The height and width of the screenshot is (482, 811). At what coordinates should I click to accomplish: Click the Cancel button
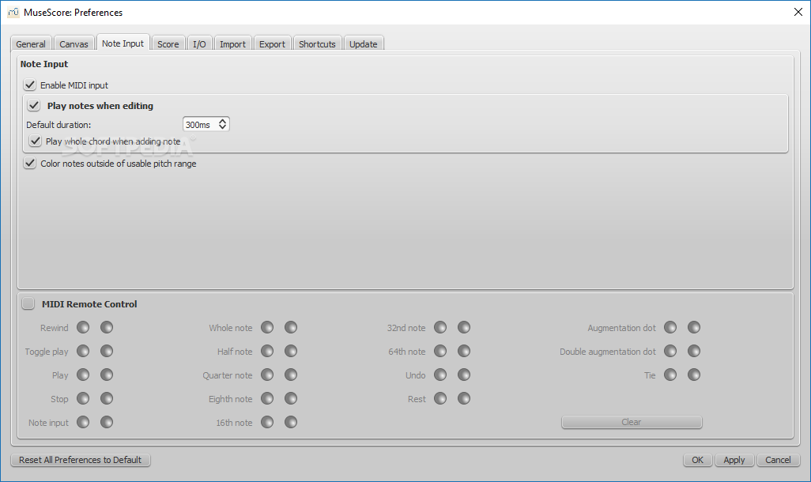click(x=778, y=460)
